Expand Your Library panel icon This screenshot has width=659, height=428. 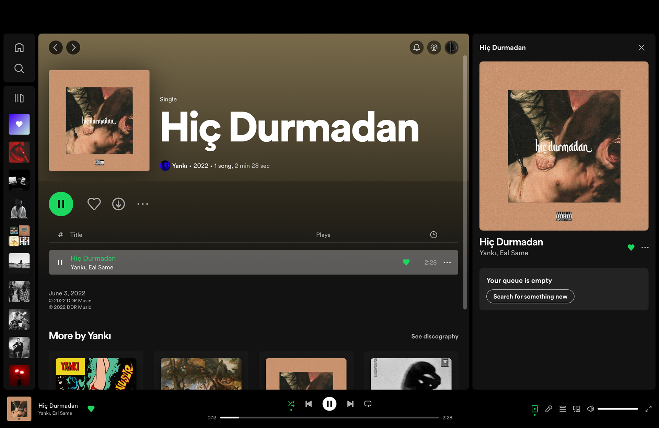pyautogui.click(x=19, y=98)
